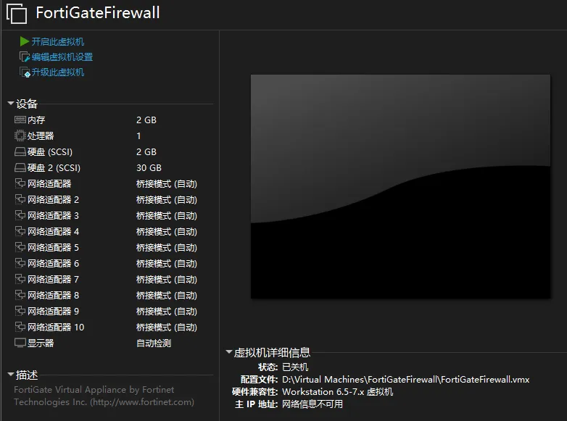Image resolution: width=567 pixels, height=421 pixels.
Task: Select the 内存 device label
Action: pos(36,120)
